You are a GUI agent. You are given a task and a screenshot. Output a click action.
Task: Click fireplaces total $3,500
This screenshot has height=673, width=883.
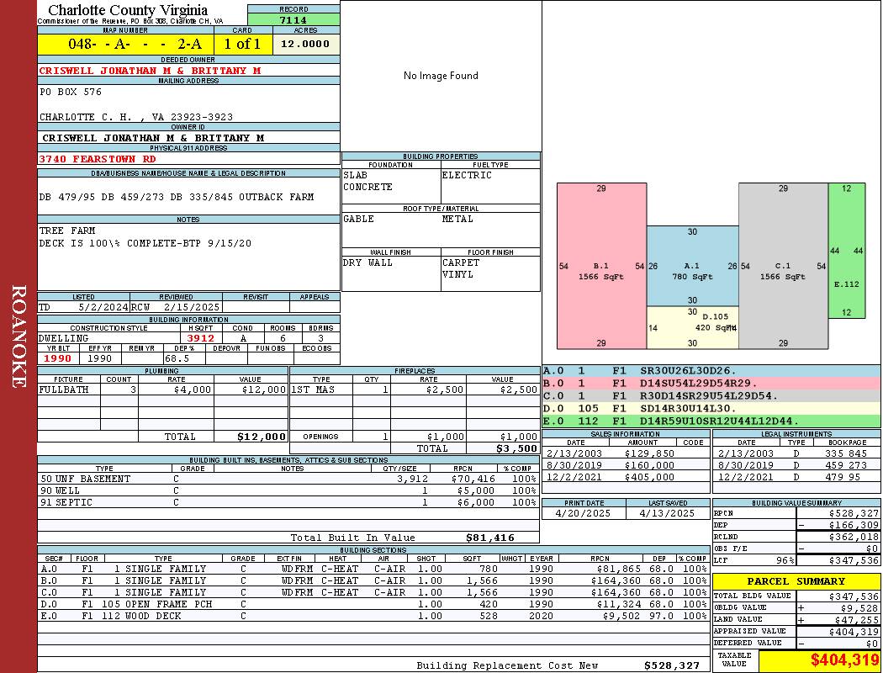coord(516,448)
